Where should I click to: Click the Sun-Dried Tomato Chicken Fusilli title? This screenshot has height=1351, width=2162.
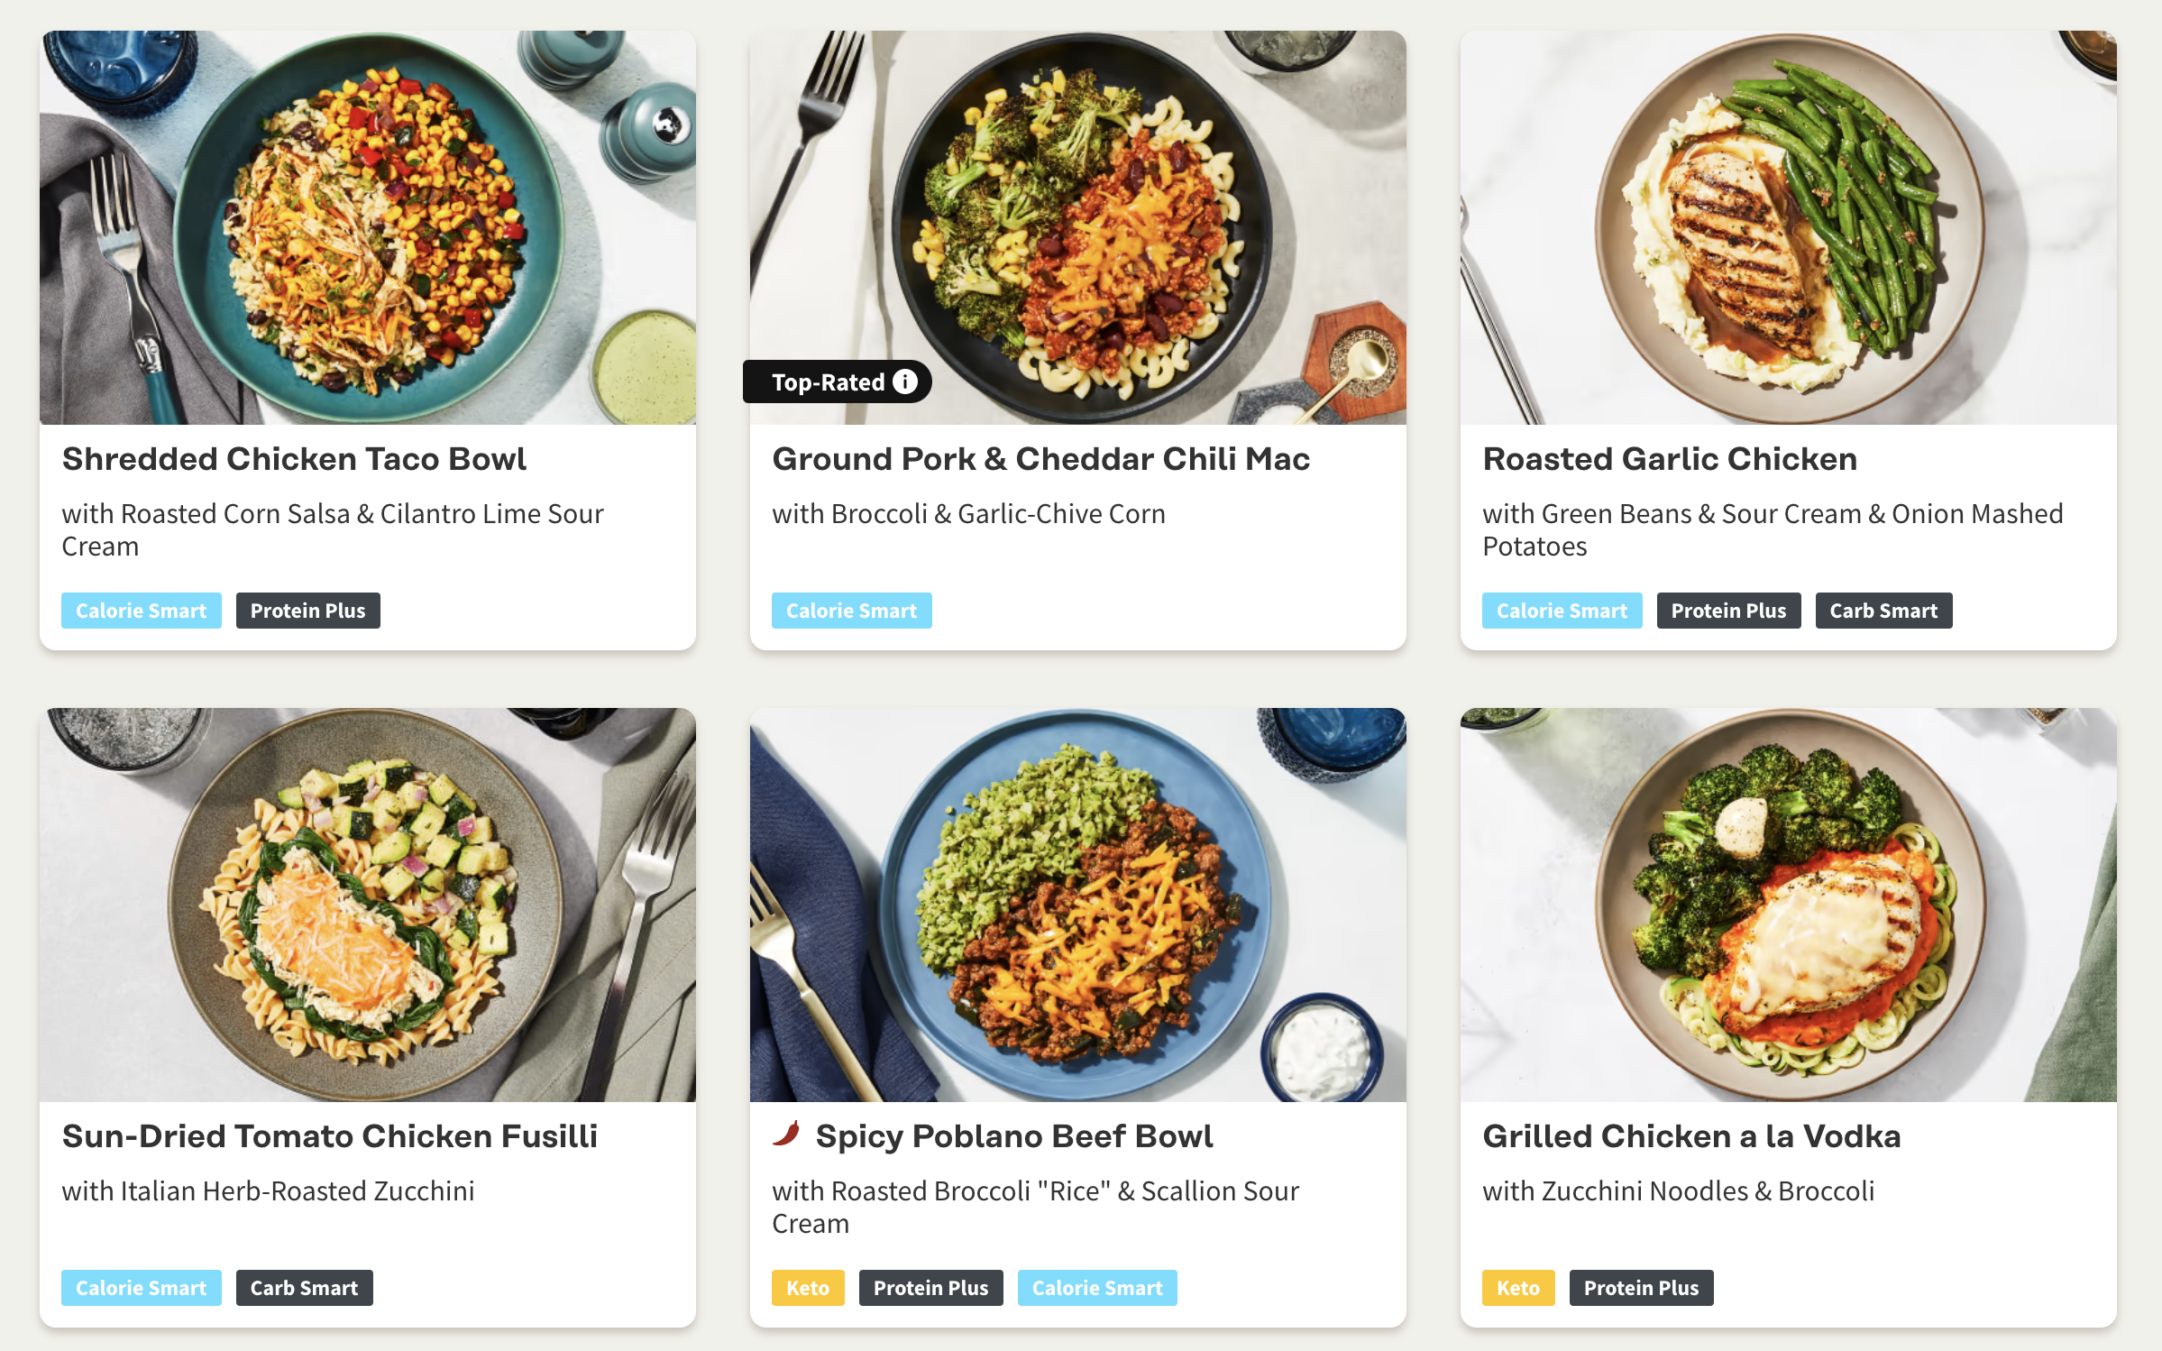pos(330,1136)
